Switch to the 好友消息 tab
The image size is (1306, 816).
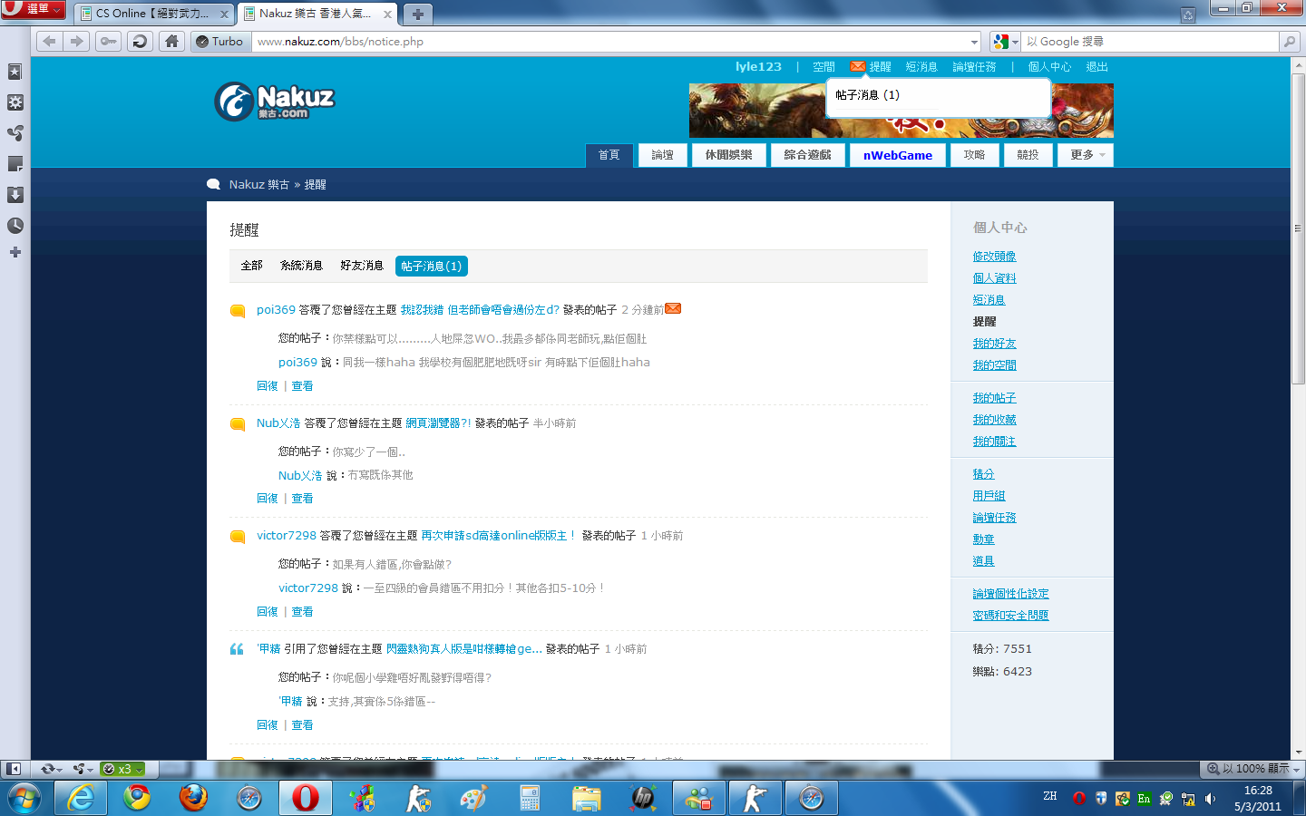tap(362, 266)
